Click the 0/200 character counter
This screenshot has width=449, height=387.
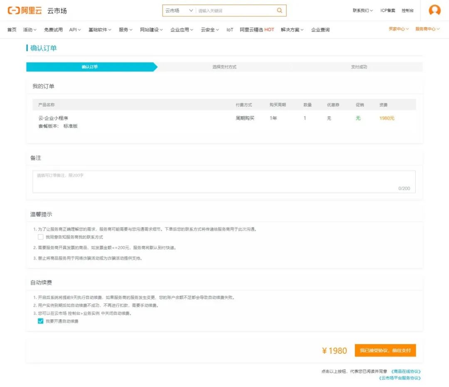pyautogui.click(x=404, y=189)
